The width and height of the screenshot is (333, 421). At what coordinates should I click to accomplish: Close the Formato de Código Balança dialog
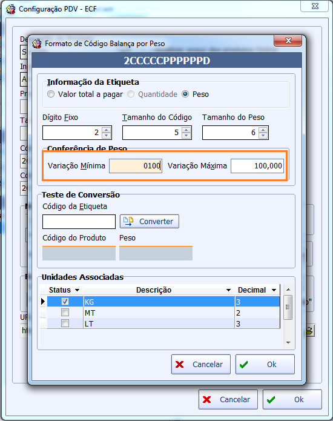[x=288, y=41]
